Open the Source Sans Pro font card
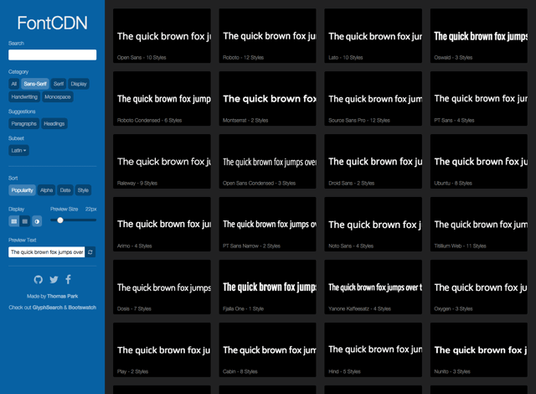This screenshot has height=394, width=536. click(374, 99)
